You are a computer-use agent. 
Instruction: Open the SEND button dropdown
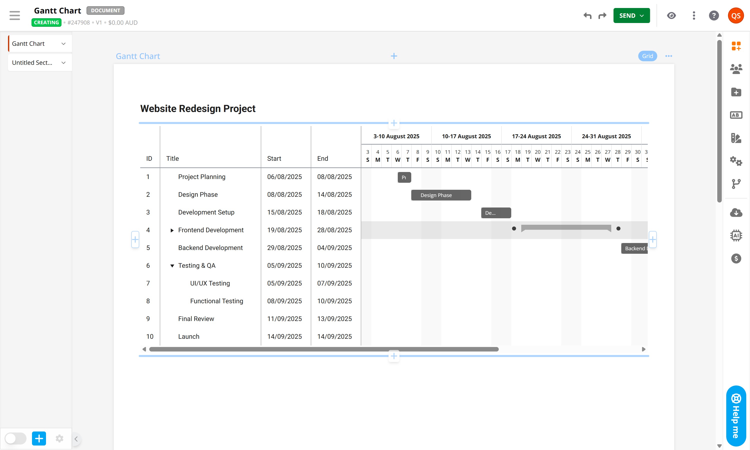[642, 15]
